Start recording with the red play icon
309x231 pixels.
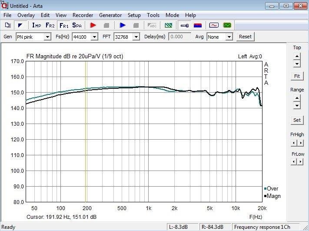(93, 25)
